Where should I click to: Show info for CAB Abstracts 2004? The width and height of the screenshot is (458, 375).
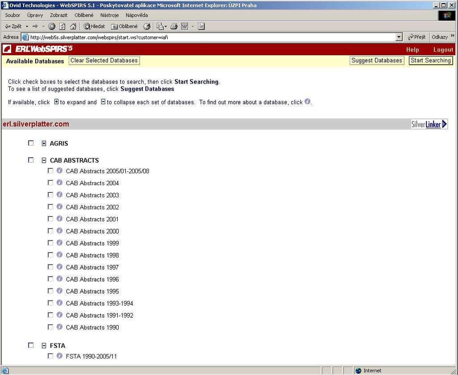click(x=59, y=183)
